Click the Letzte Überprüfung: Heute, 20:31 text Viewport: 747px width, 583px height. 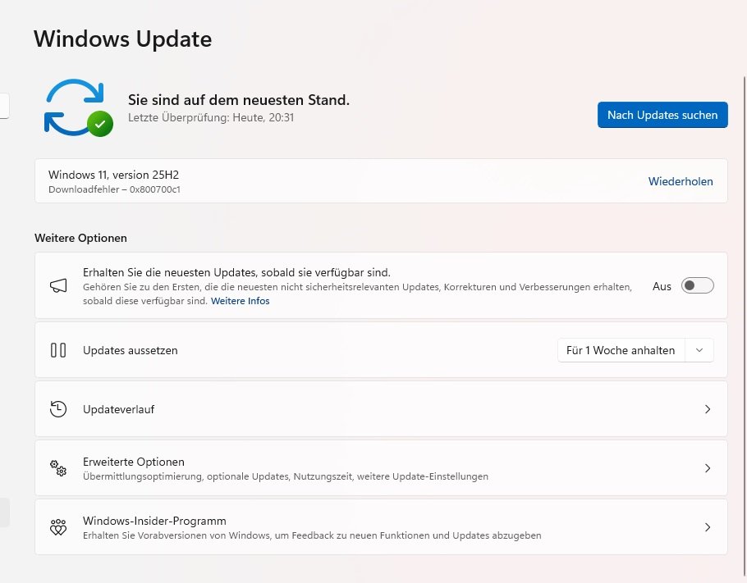pyautogui.click(x=211, y=117)
